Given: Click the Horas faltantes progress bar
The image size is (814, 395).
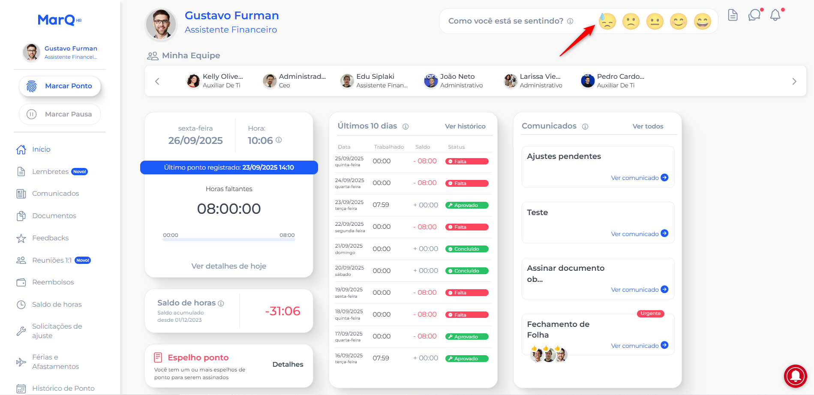Looking at the screenshot, I should tap(229, 240).
